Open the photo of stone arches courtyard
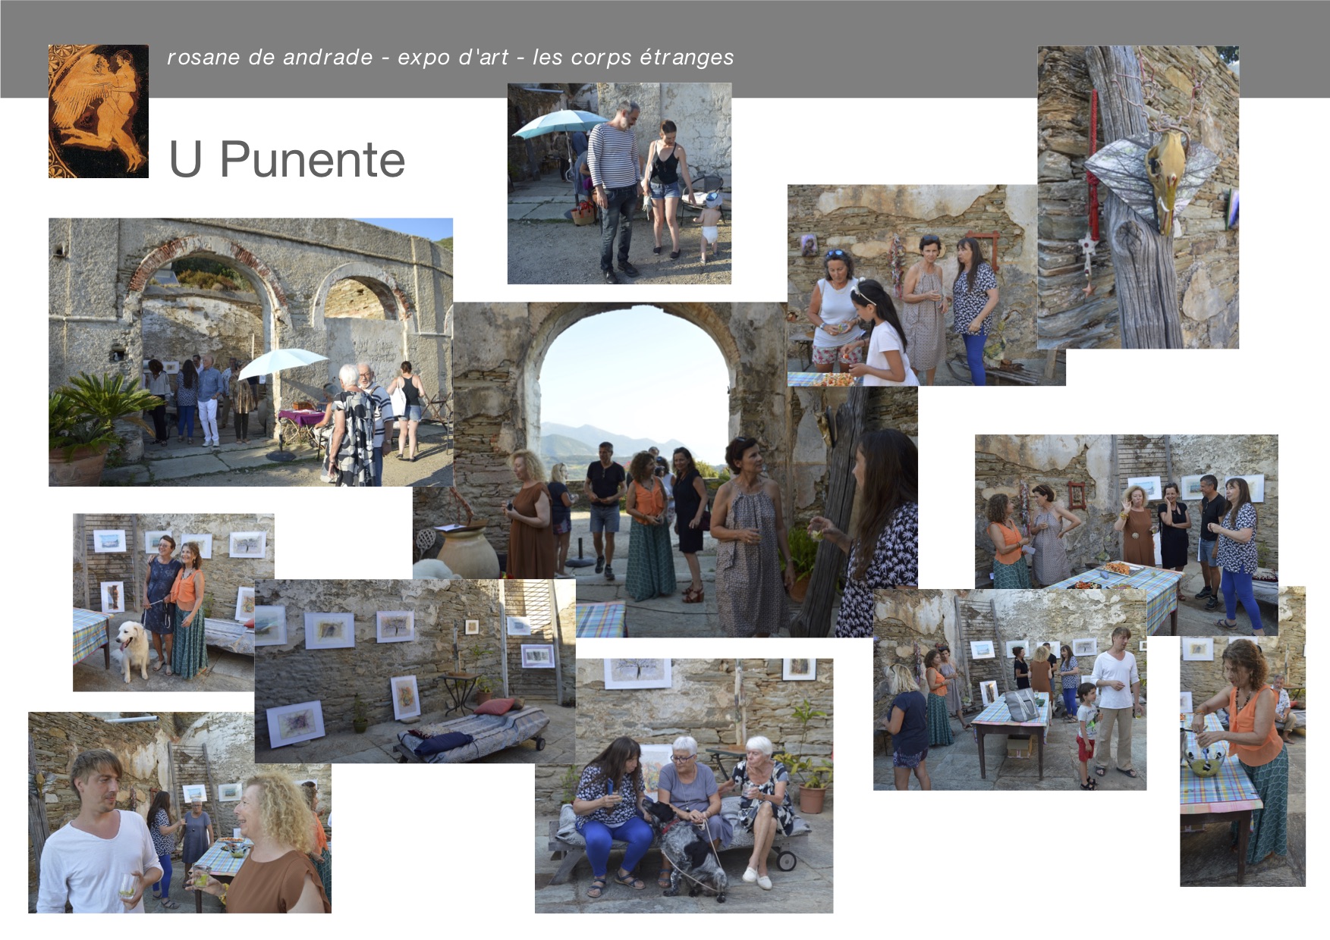Screen dimensions: 1330x940 tap(250, 352)
